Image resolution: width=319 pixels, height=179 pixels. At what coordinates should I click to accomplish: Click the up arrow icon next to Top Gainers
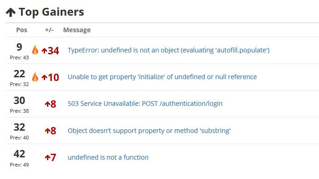tap(11, 12)
